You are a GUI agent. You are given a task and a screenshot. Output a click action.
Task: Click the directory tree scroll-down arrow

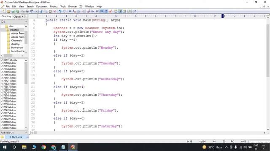[26, 52]
